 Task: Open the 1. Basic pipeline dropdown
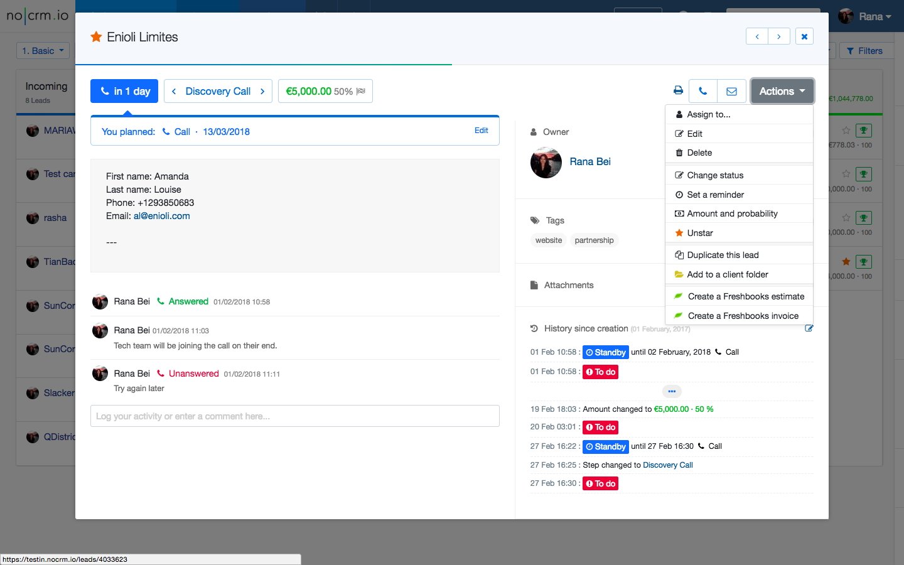pos(43,51)
